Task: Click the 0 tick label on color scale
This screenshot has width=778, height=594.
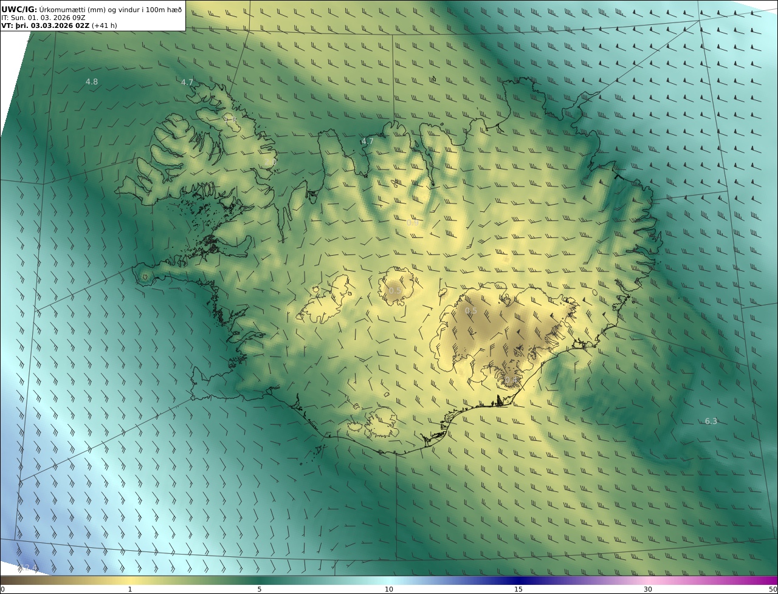Action: click(2, 589)
